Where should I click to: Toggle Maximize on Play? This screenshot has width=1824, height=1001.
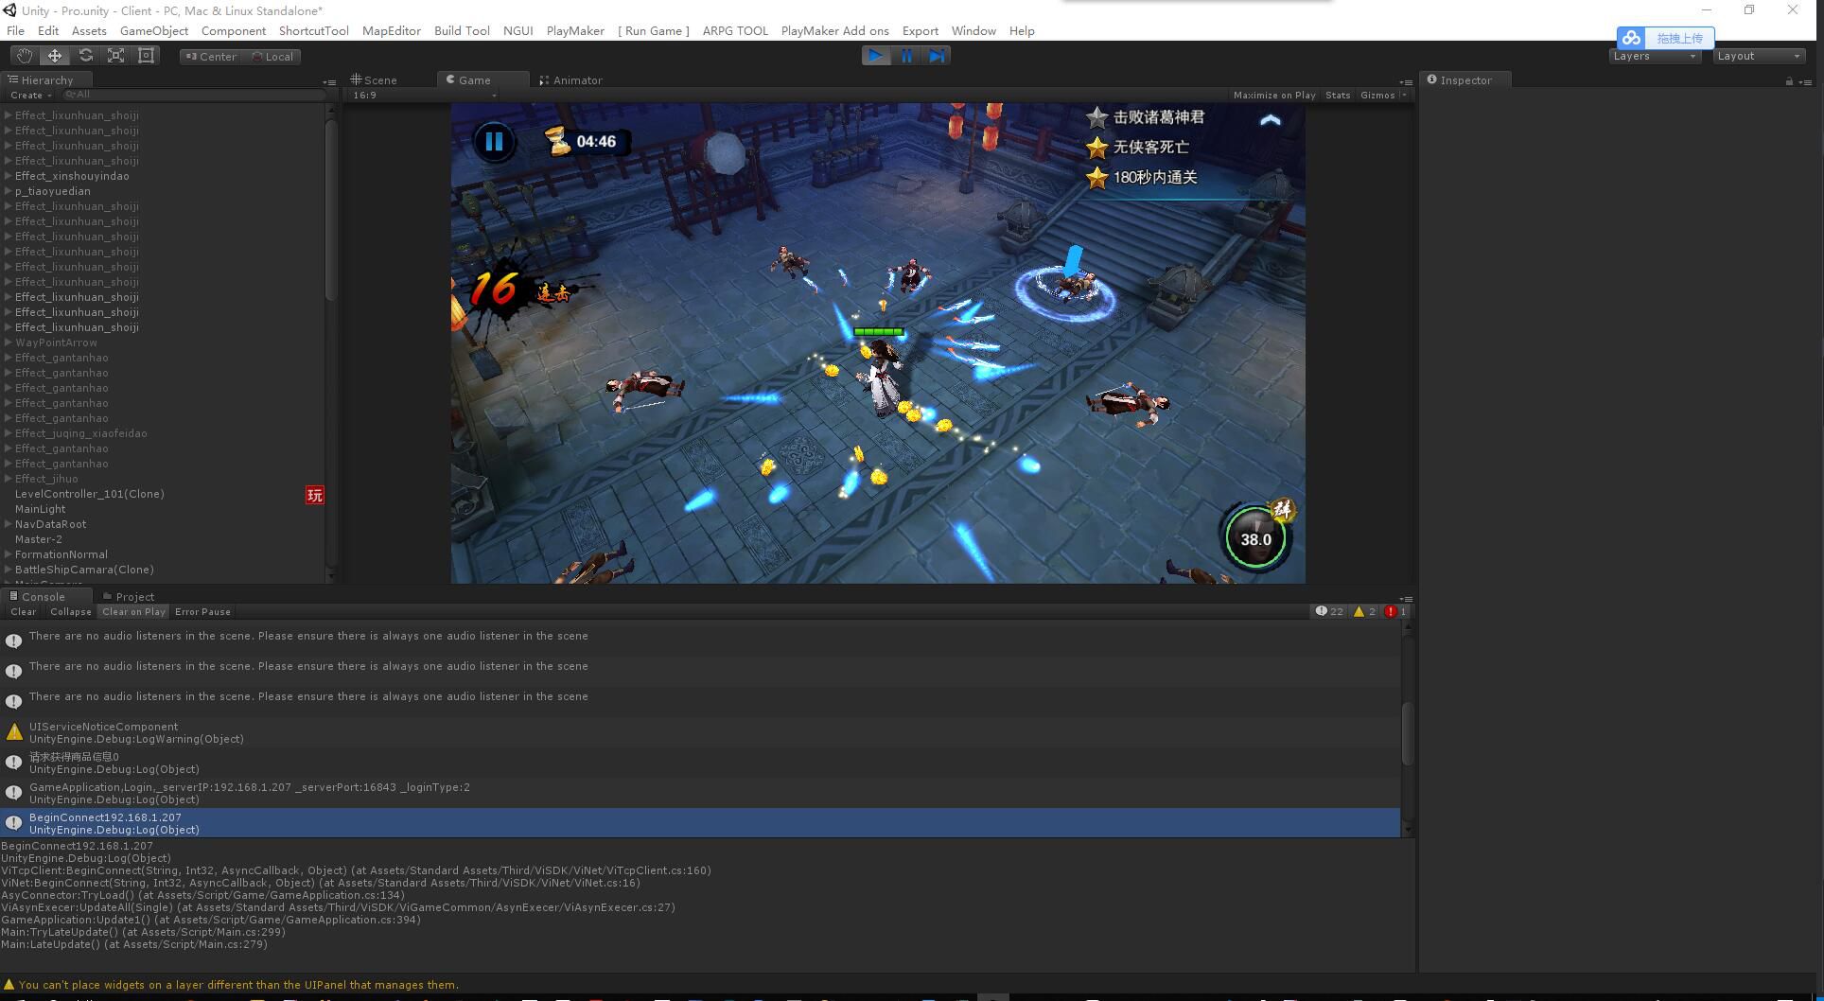(x=1274, y=96)
